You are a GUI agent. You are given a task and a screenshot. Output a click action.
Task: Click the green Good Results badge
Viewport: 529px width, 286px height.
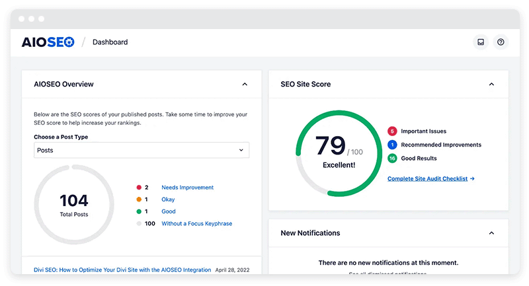click(x=392, y=159)
